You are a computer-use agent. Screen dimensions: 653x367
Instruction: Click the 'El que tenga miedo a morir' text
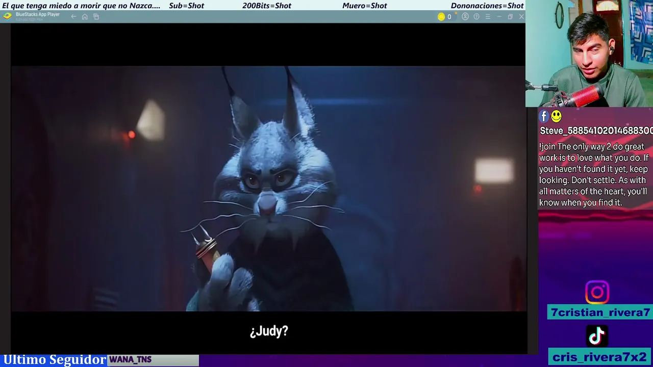click(x=81, y=6)
